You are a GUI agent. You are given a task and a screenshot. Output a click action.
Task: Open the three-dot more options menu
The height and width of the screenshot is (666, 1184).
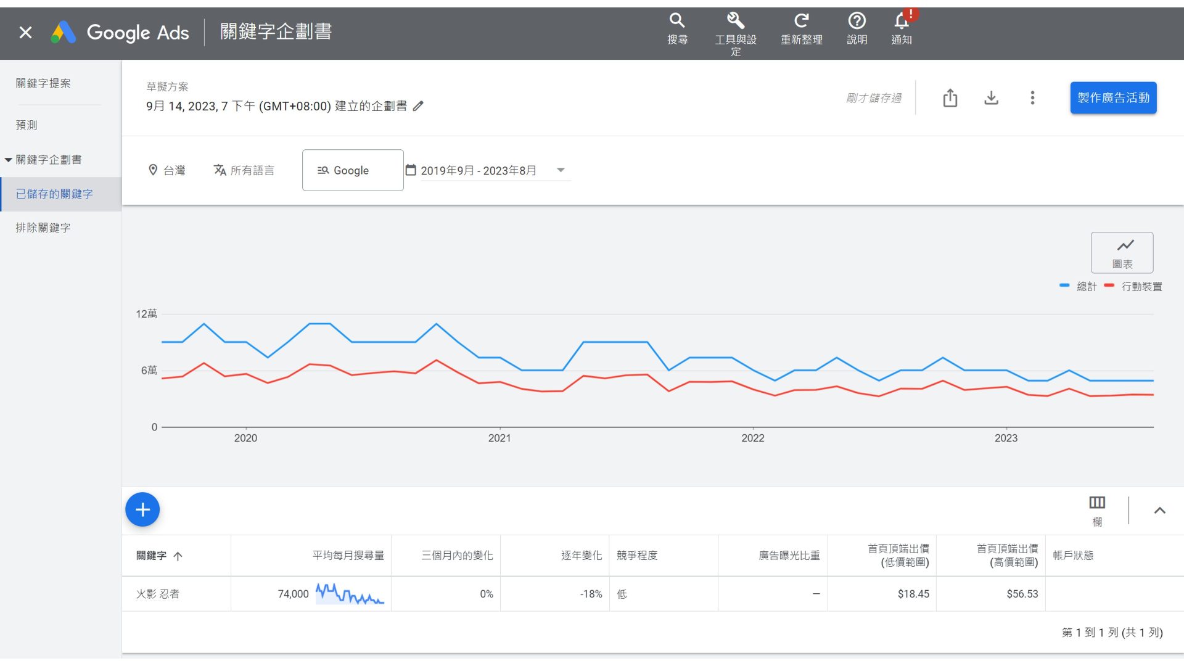click(x=1032, y=98)
